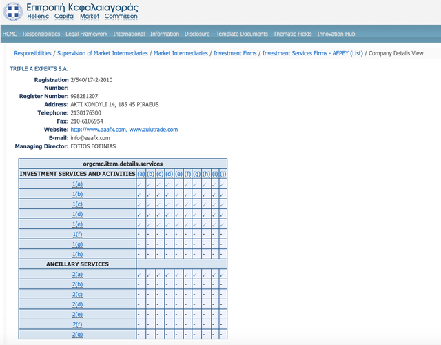This screenshot has height=345, width=441.
Task: Click the info@aaafx.com e-mail text
Action: click(90, 138)
